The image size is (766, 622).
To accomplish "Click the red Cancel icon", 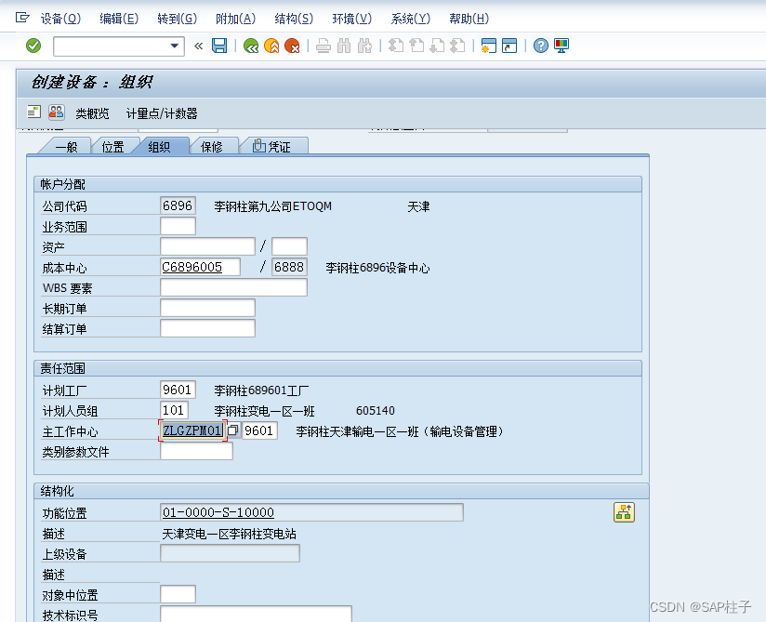I will click(x=292, y=46).
